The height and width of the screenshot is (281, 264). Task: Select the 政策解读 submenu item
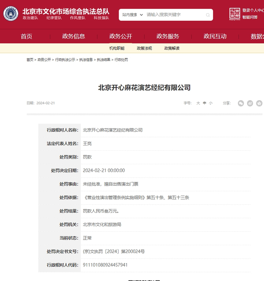[172, 48]
